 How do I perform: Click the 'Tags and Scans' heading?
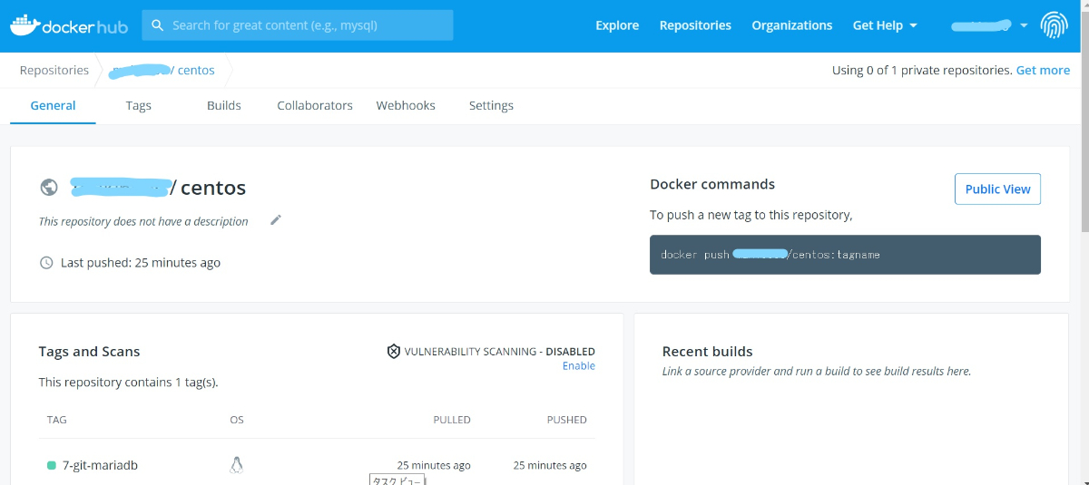coord(89,352)
